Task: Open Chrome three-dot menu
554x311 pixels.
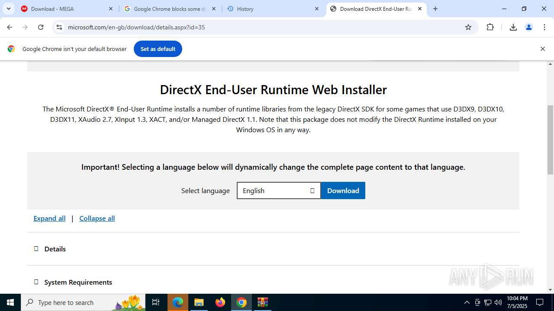Action: coord(544,27)
